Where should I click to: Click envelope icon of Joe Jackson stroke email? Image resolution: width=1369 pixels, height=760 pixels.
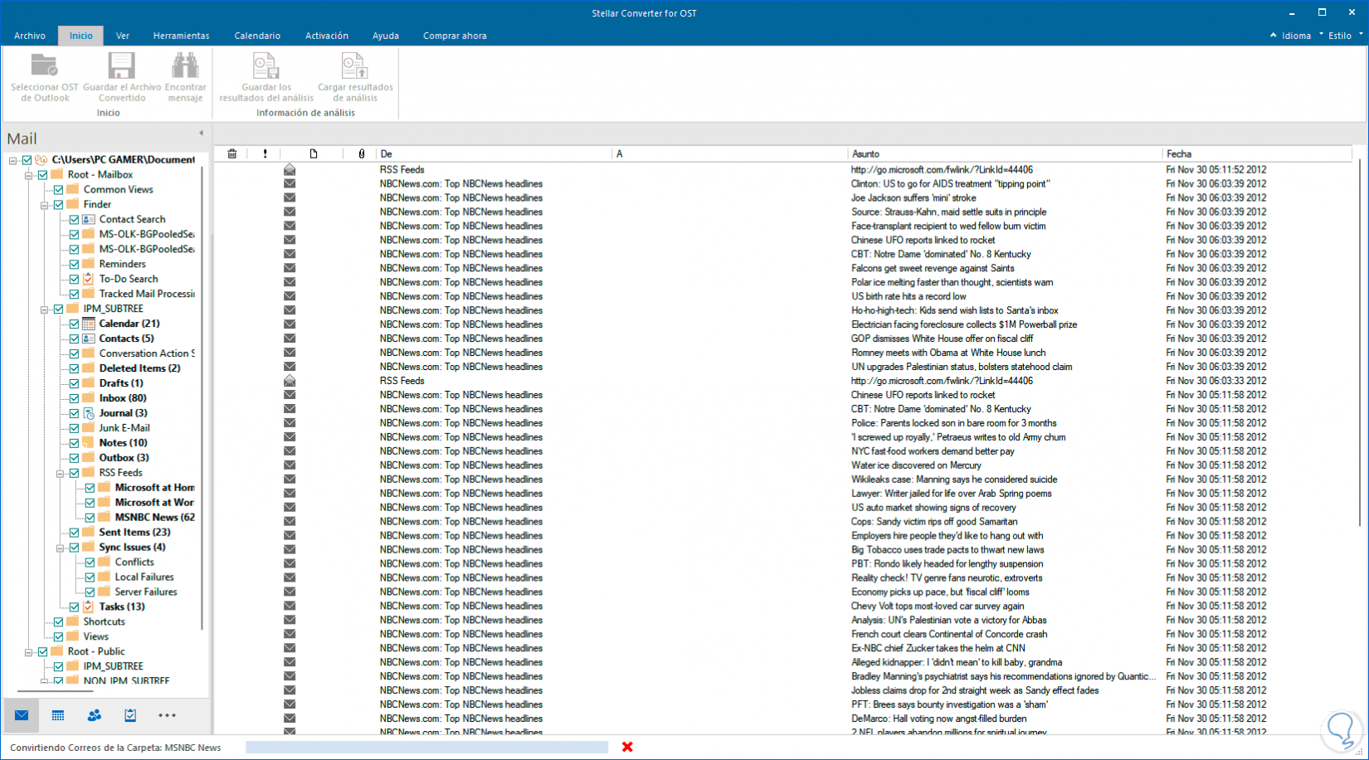[x=290, y=197]
